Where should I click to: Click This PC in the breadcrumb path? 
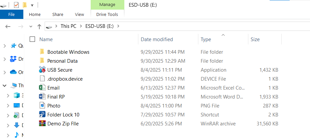[x=68, y=26]
